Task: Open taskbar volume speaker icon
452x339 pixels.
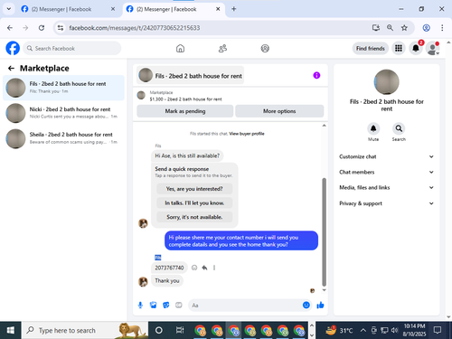Action: [x=394, y=331]
